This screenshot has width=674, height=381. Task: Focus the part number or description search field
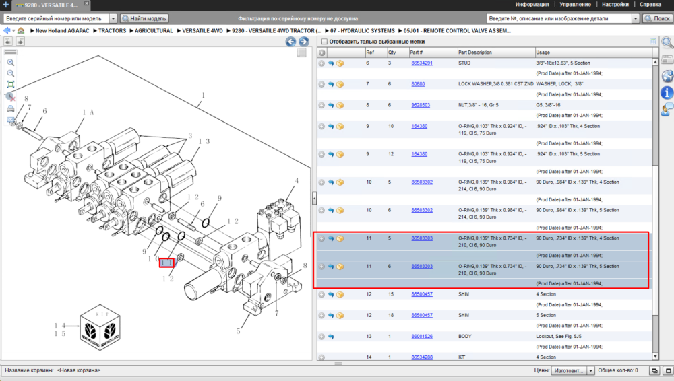pos(559,18)
